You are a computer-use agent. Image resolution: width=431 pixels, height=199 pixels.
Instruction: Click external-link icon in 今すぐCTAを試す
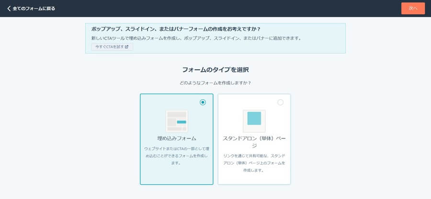[127, 47]
